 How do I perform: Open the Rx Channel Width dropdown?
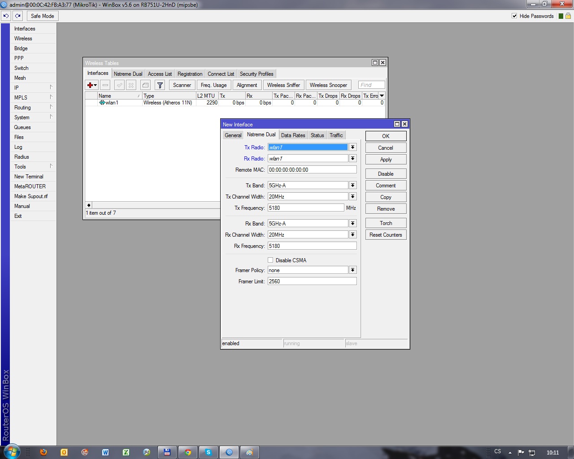(x=353, y=234)
